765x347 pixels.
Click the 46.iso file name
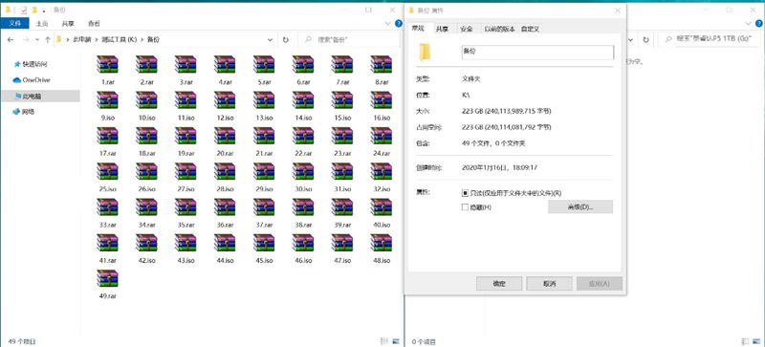303,261
